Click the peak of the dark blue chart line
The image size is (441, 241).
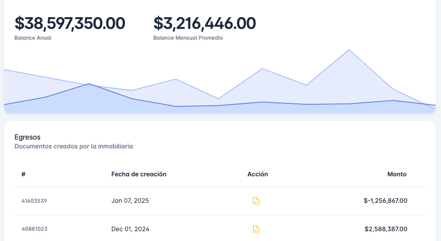89,84
